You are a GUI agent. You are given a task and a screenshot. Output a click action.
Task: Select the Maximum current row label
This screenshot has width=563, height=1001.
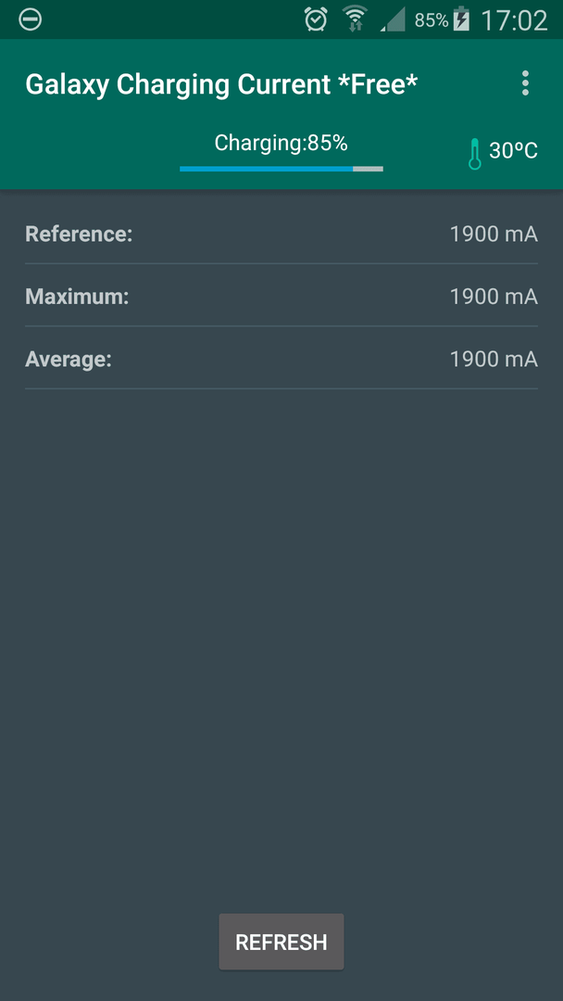pos(77,297)
